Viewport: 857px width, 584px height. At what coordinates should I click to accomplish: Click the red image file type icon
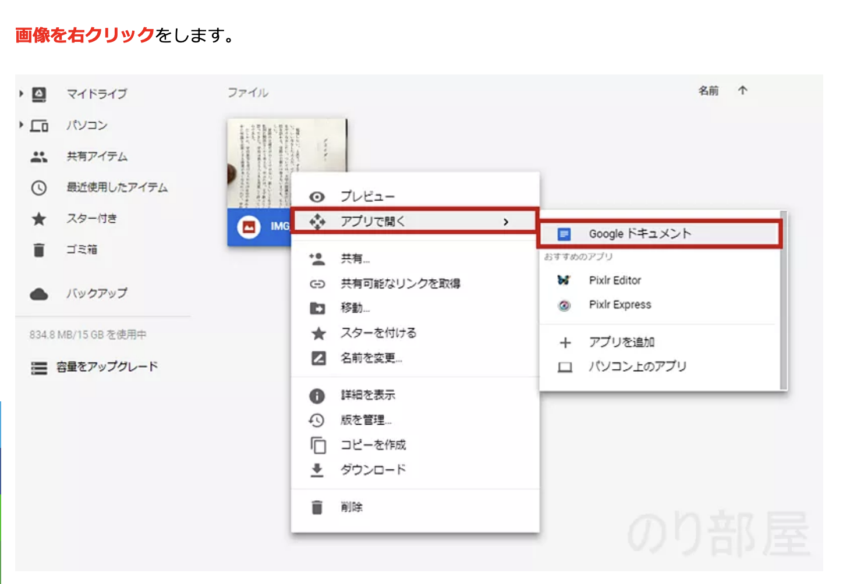[x=249, y=227]
